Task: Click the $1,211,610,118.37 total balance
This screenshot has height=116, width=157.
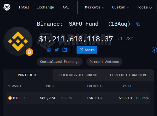Action: 76,39
